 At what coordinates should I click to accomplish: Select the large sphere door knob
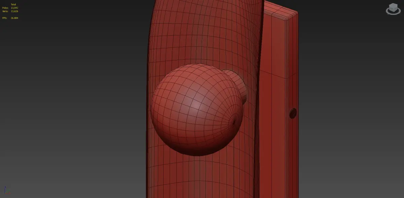click(197, 110)
